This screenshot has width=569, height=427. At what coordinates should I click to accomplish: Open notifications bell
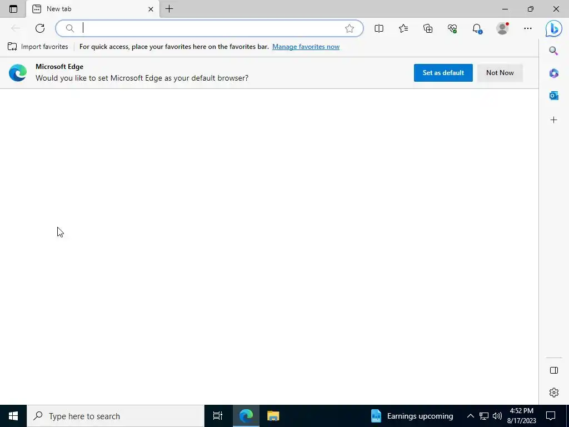click(x=477, y=28)
